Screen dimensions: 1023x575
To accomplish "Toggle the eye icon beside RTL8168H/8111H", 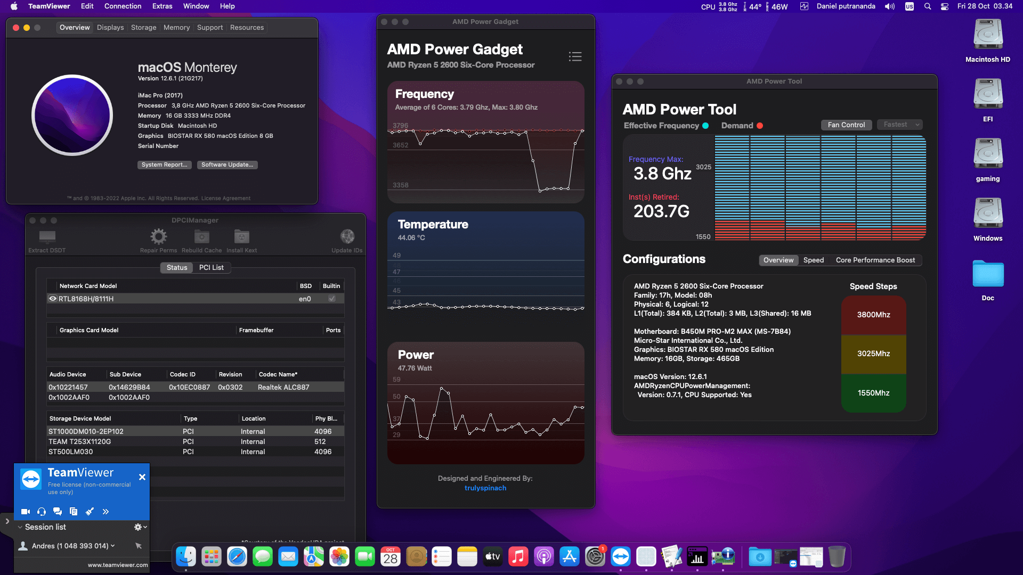I will [x=53, y=299].
